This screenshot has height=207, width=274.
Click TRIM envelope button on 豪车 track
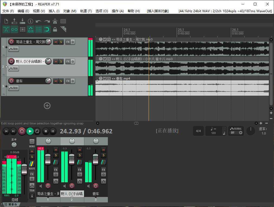pos(14,88)
